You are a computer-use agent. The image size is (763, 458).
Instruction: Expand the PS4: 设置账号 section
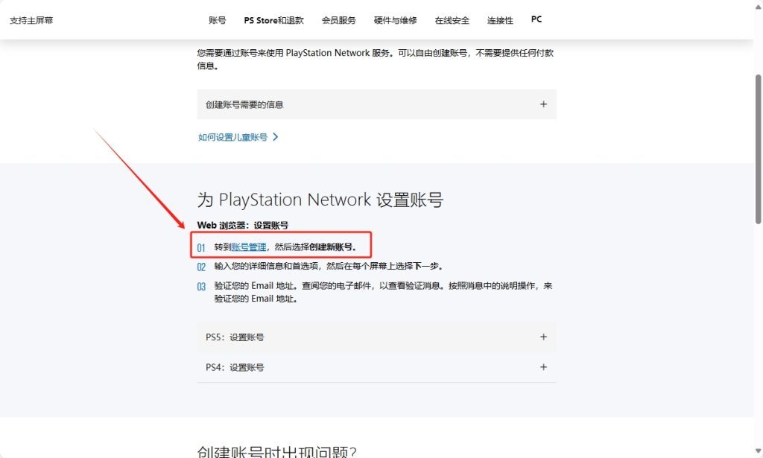[376, 366]
